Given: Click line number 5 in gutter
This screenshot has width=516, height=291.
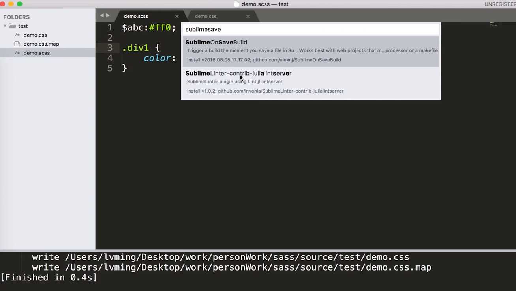Looking at the screenshot, I should click(110, 69).
